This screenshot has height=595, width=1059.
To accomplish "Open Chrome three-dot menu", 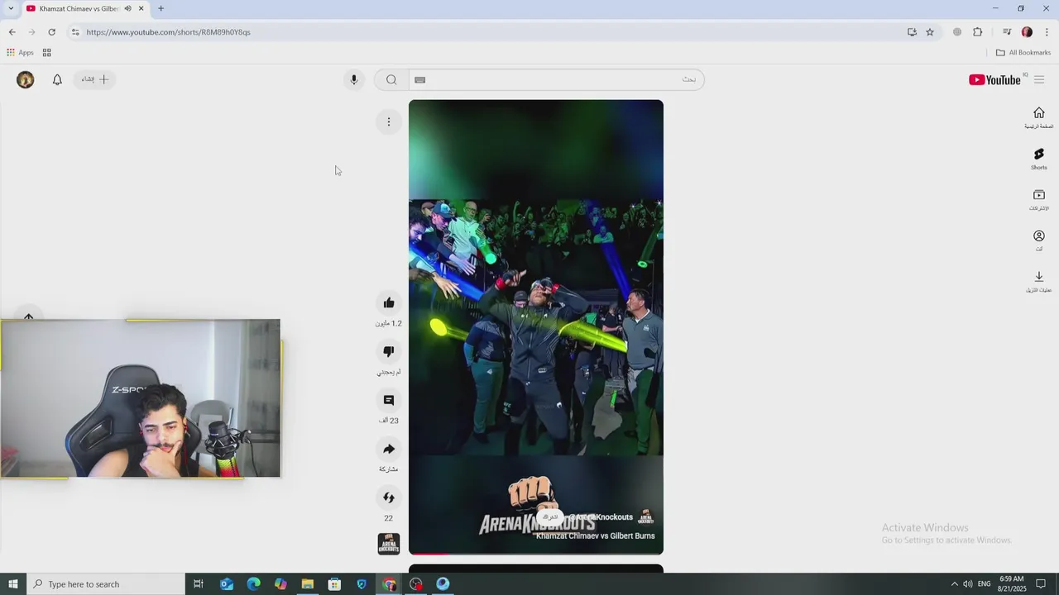I will [x=1047, y=32].
